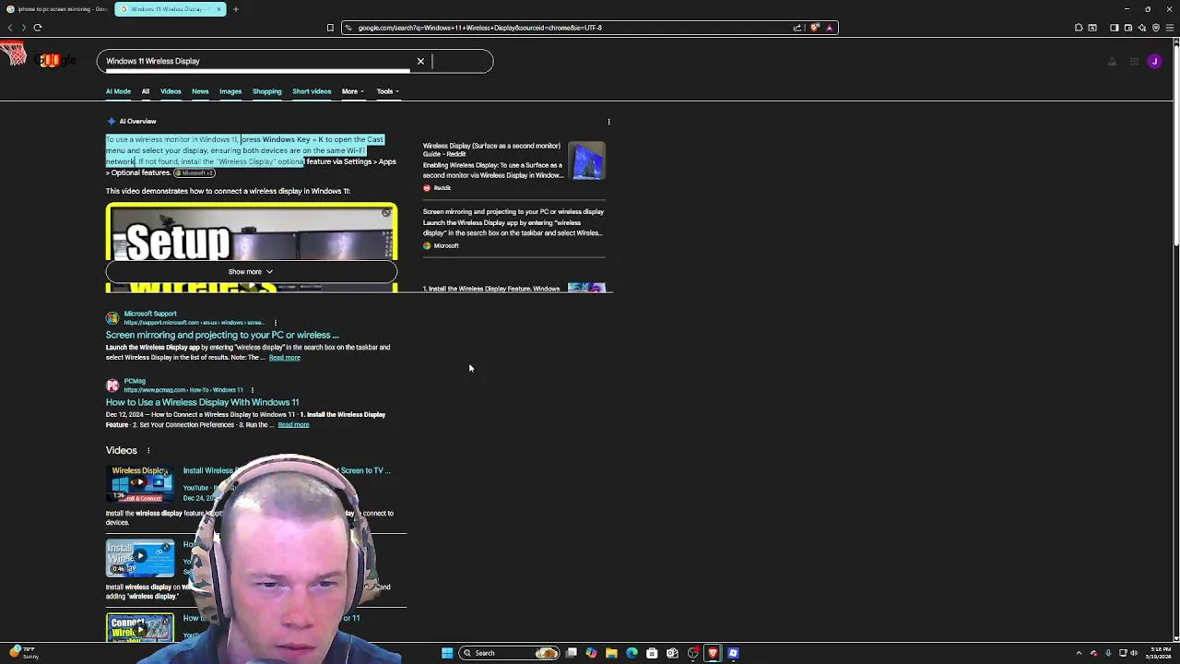This screenshot has width=1180, height=664.
Task: Open a new browser tab with plus
Action: (235, 9)
